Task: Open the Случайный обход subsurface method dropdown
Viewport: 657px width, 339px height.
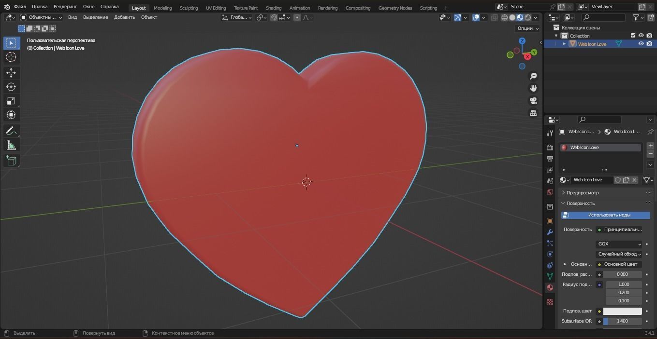Action: 619,254
